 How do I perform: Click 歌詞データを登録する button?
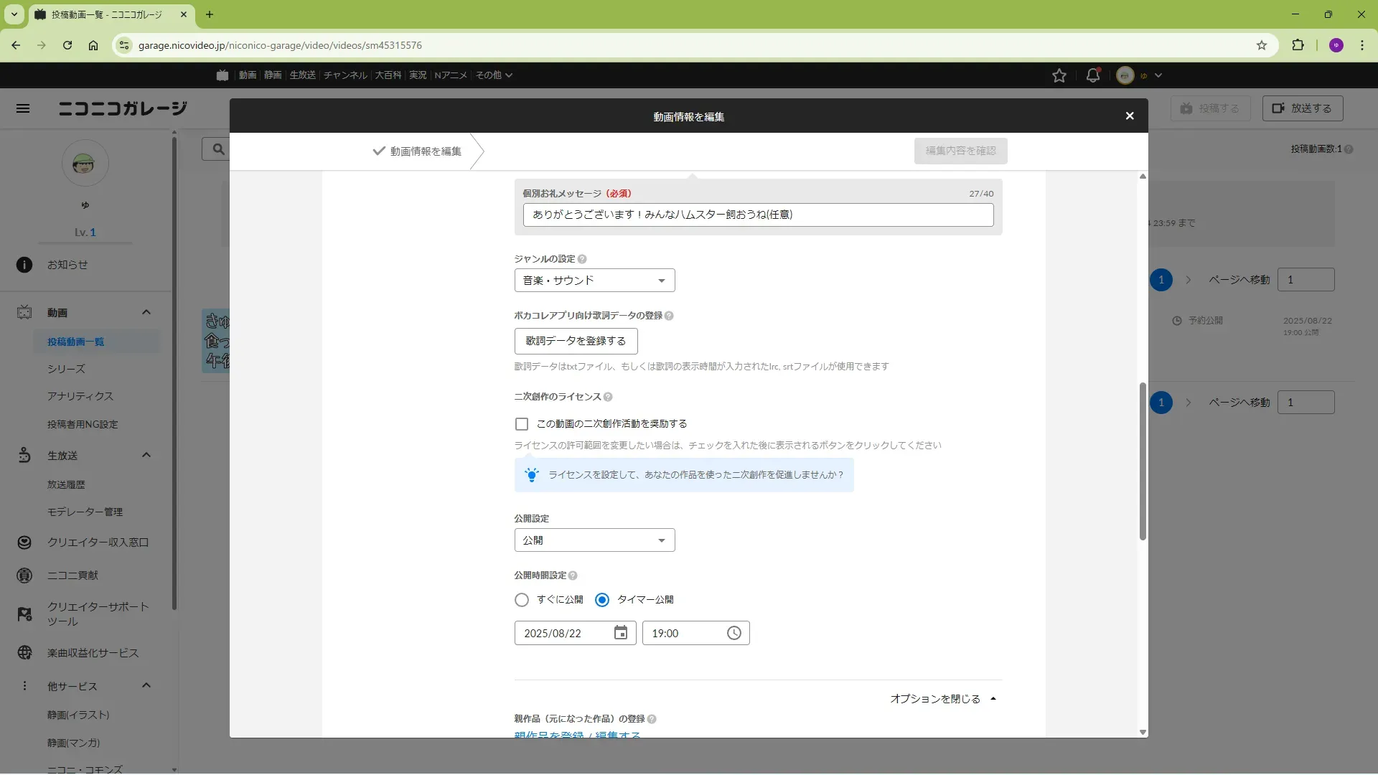point(576,341)
